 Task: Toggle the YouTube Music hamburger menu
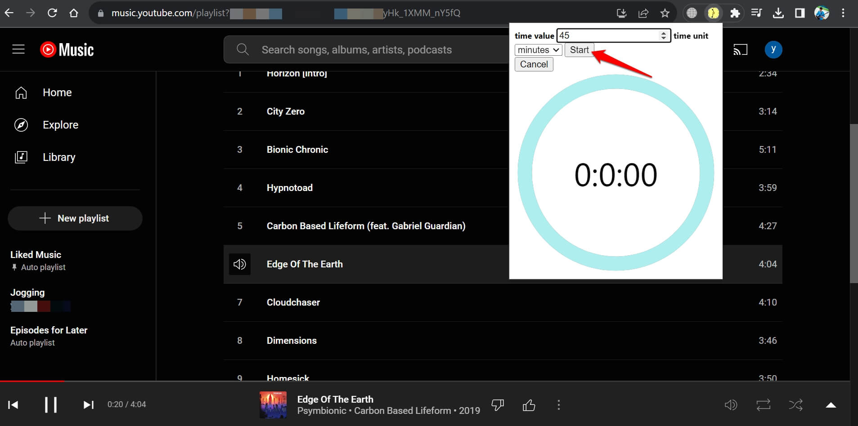tap(18, 49)
